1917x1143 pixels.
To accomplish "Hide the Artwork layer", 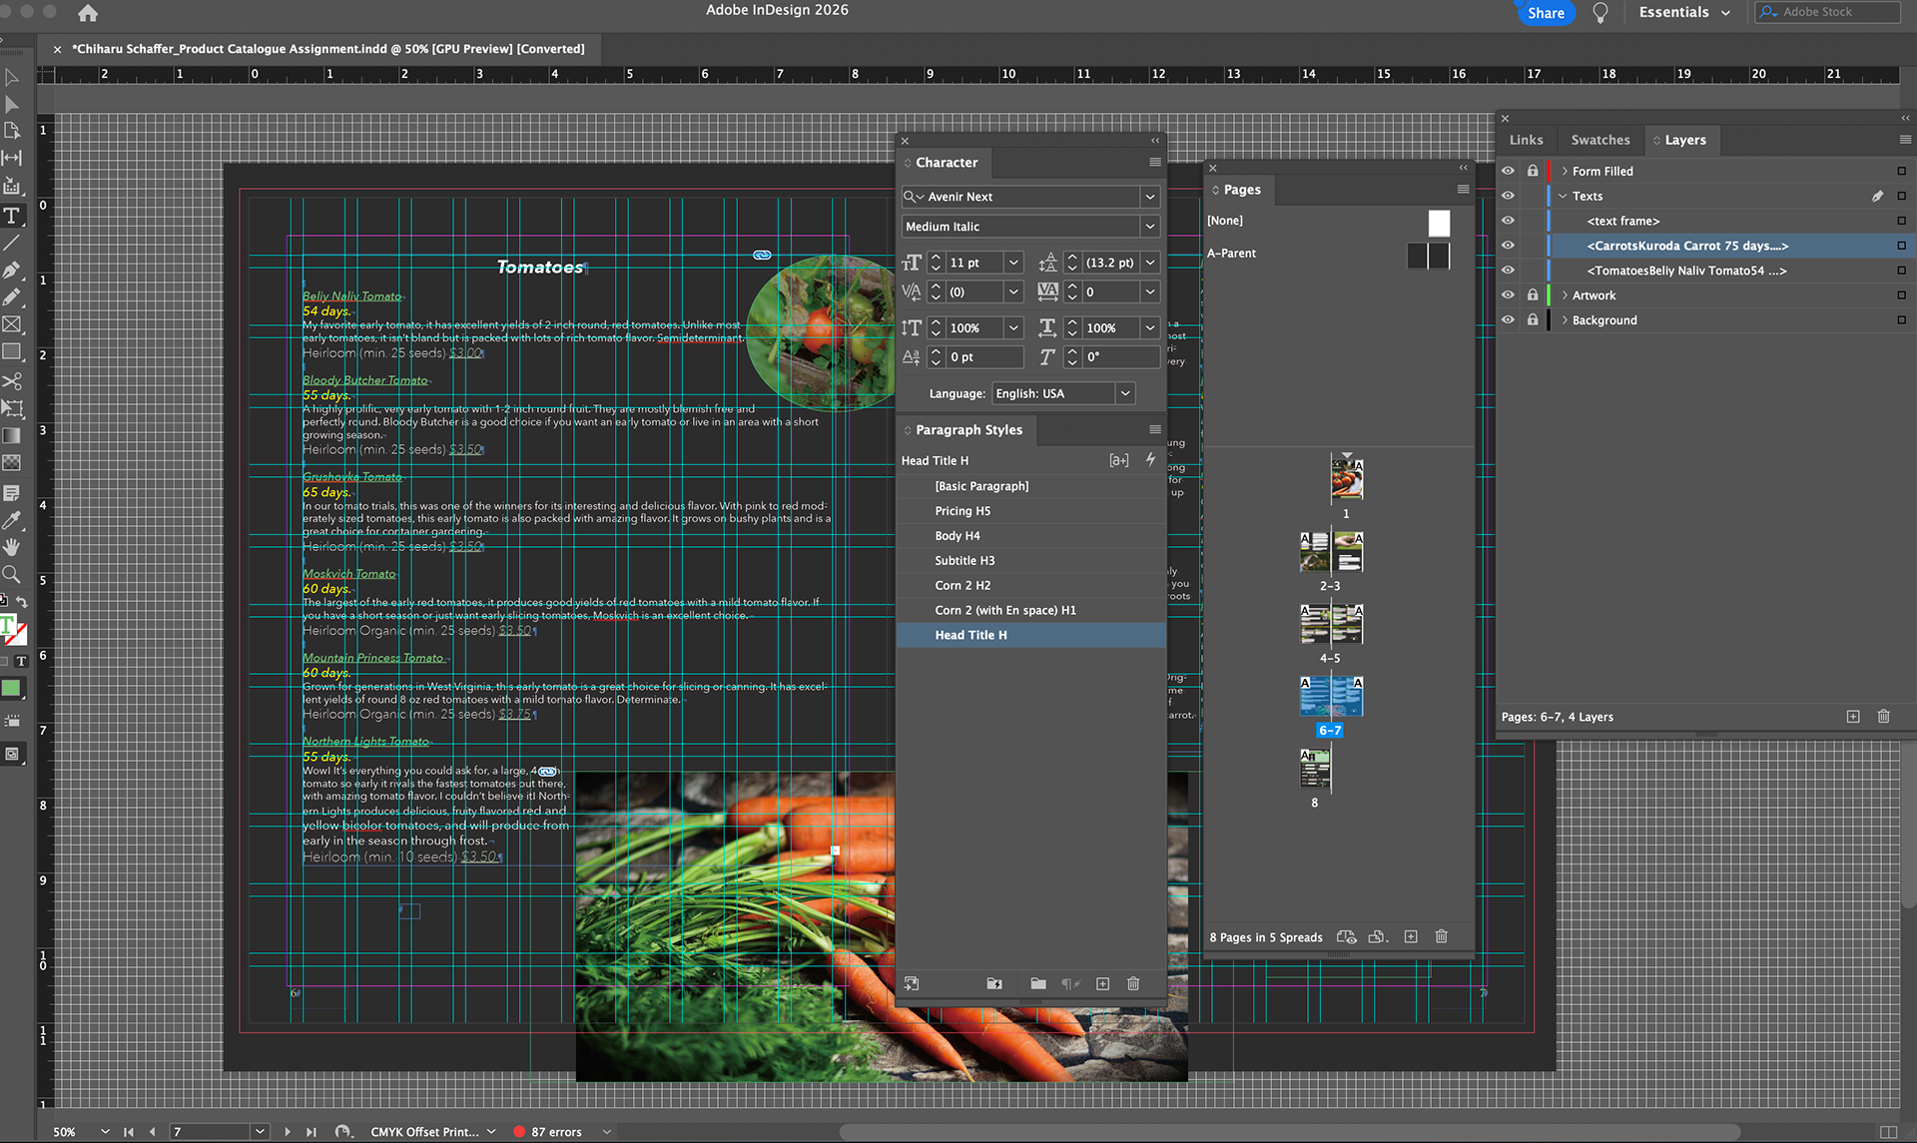I will (x=1508, y=295).
